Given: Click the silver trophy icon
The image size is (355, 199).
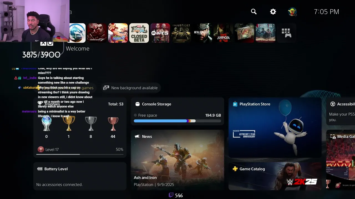Looking at the screenshot, I should (91, 124).
